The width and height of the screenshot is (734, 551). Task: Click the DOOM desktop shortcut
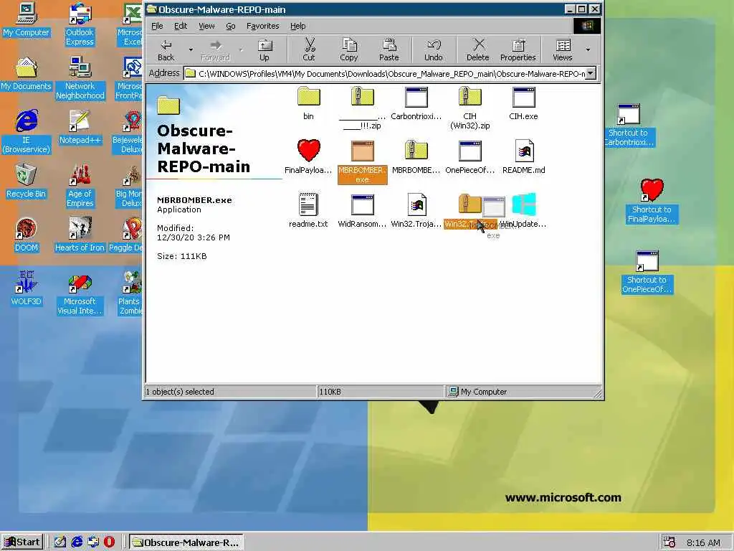coord(27,235)
